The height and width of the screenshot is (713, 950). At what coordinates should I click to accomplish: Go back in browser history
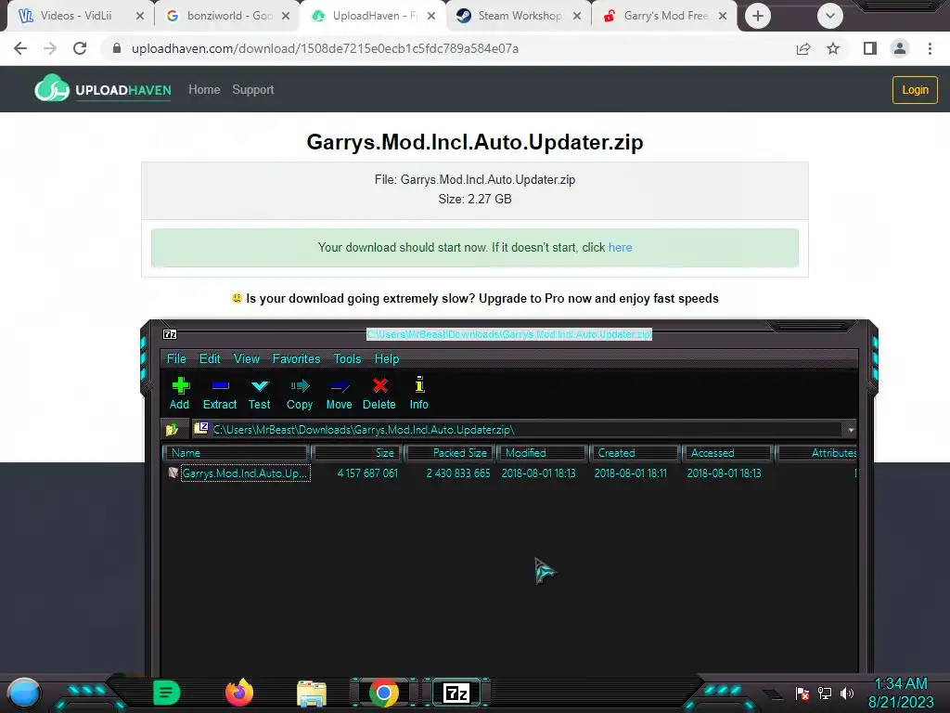coord(20,48)
